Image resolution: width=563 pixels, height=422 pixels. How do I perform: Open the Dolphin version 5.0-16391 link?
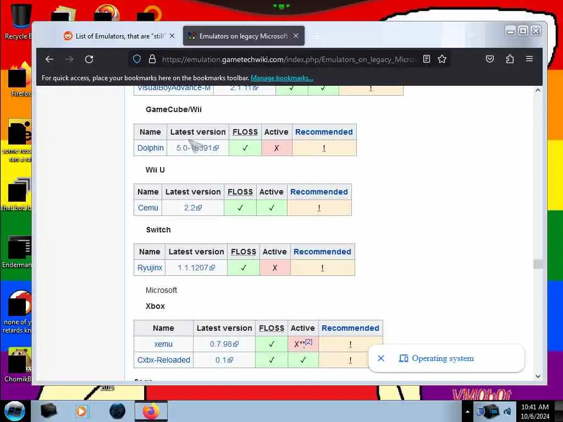point(197,148)
